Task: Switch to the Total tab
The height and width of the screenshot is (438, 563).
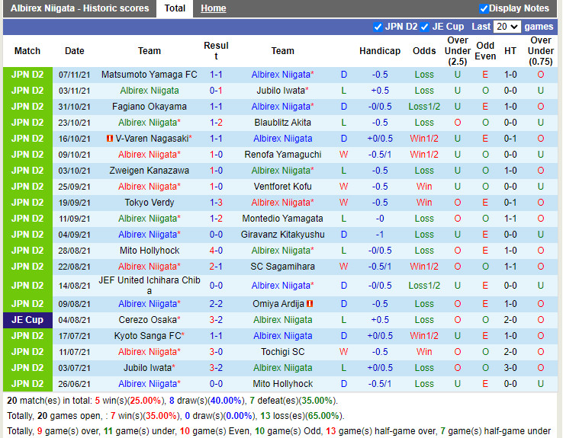Action: 175,8
